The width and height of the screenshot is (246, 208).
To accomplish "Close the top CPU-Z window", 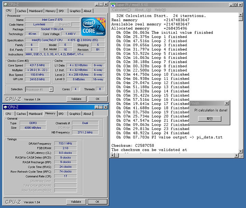I will coord(106,4).
